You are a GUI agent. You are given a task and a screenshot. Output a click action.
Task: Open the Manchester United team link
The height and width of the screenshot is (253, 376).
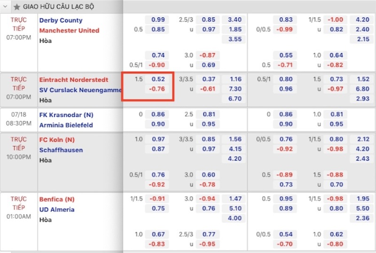(x=69, y=31)
